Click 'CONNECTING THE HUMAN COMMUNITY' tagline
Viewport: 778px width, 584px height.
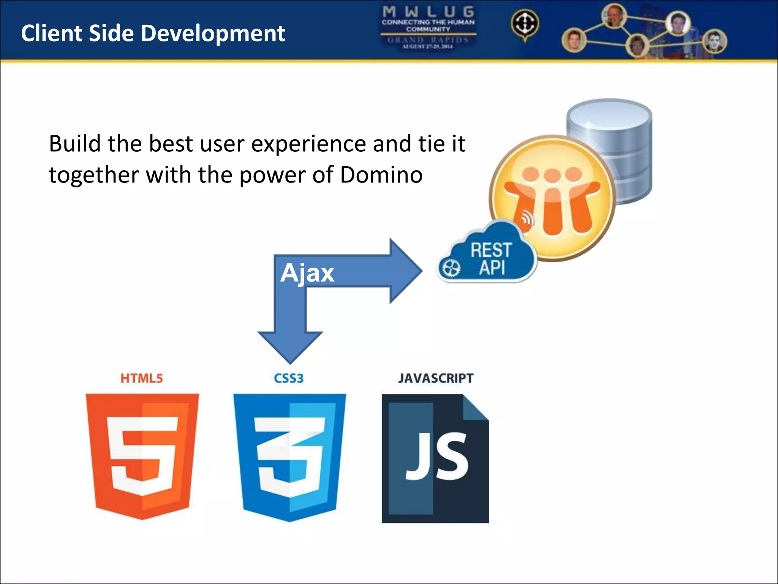[x=428, y=25]
